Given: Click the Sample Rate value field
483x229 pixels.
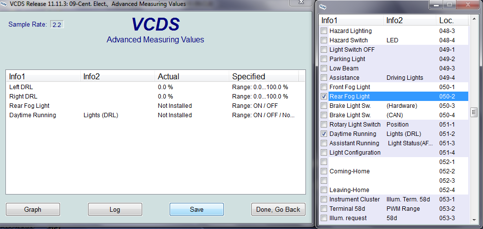Looking at the screenshot, I should pyautogui.click(x=57, y=25).
